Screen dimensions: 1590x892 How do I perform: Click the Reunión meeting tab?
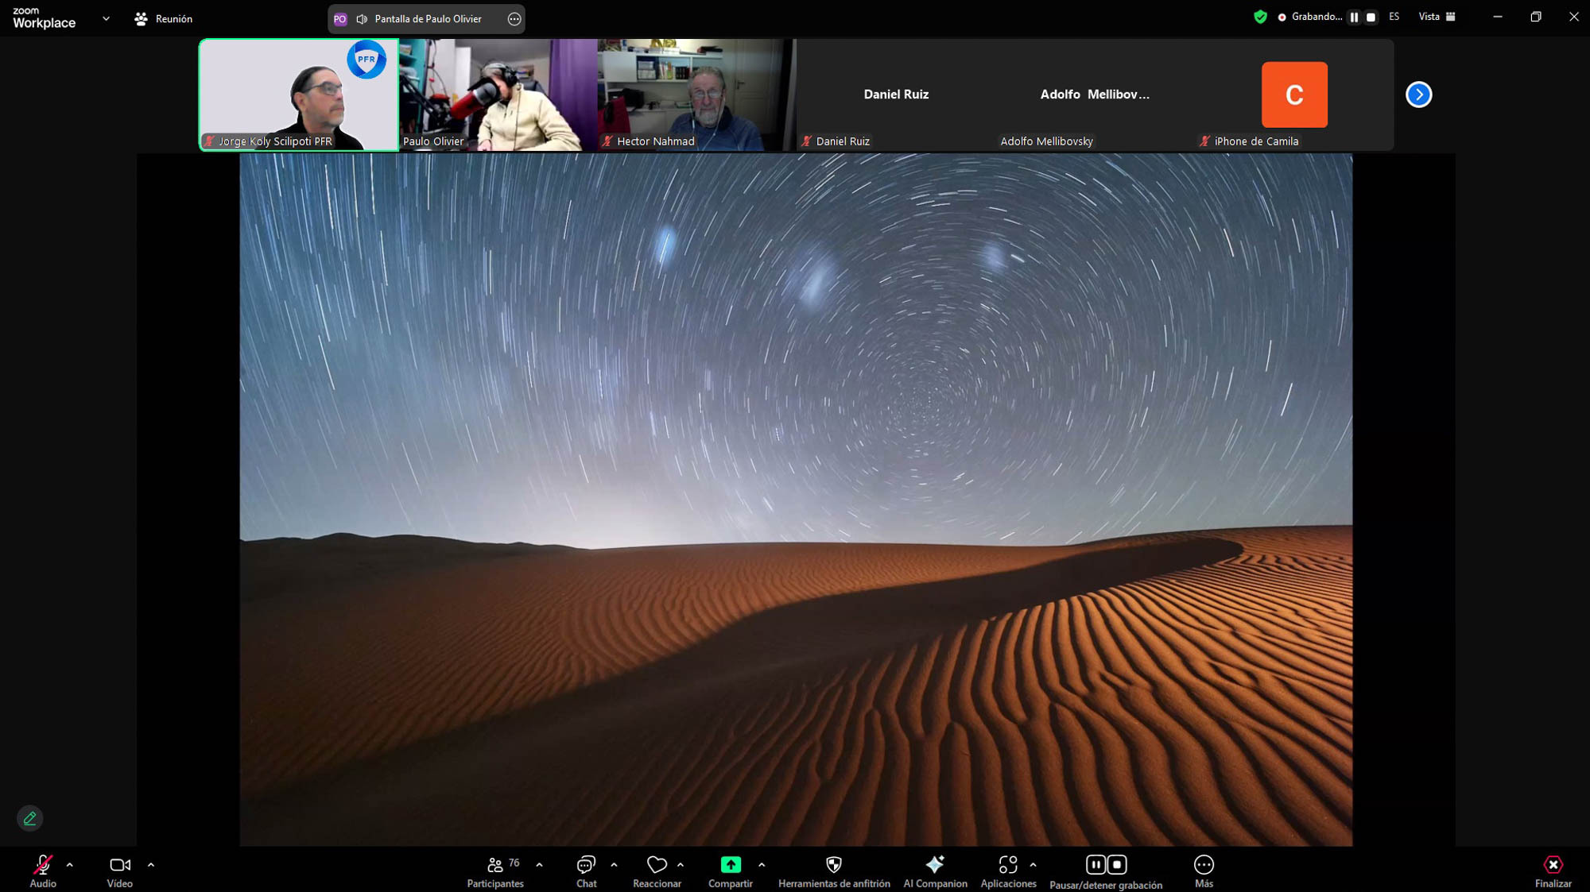(164, 18)
